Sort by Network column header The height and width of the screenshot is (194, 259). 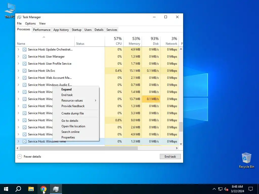[170, 41]
